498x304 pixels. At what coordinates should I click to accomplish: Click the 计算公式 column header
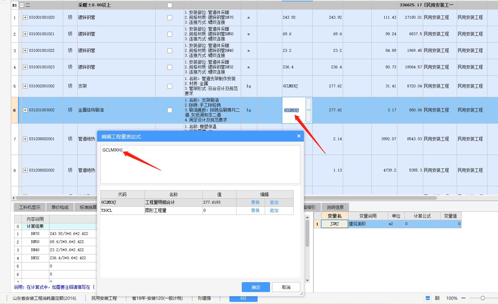click(422, 216)
